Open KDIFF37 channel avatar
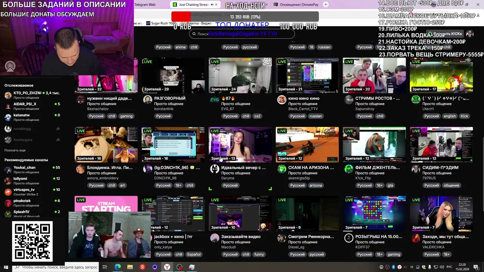This screenshot has width=484, height=272. [349, 238]
